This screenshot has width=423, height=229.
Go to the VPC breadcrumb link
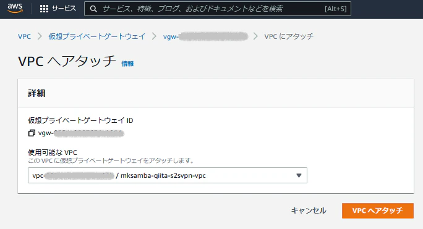click(x=24, y=36)
